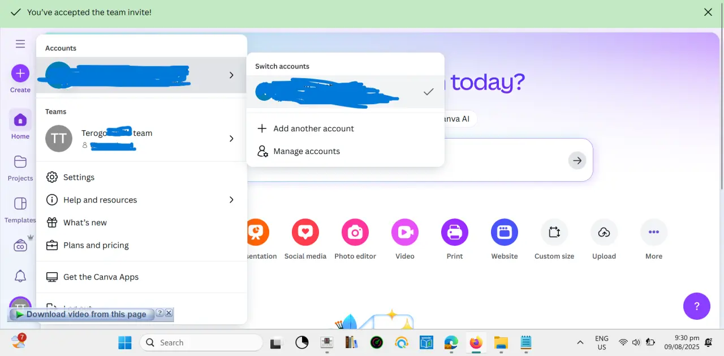Click the Wi-Fi network icon
The height and width of the screenshot is (356, 724).
pyautogui.click(x=623, y=342)
